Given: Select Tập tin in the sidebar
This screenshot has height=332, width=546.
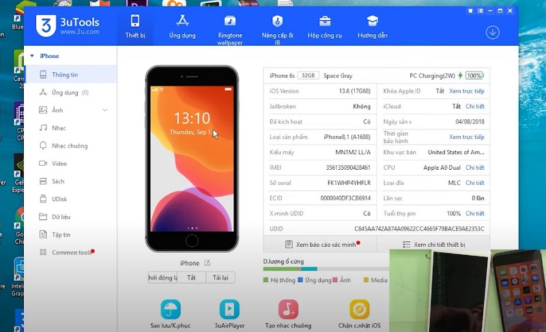Looking at the screenshot, I should tap(71, 235).
